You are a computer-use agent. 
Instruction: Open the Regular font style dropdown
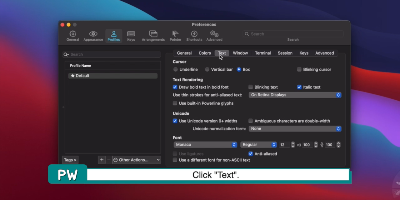click(x=258, y=145)
